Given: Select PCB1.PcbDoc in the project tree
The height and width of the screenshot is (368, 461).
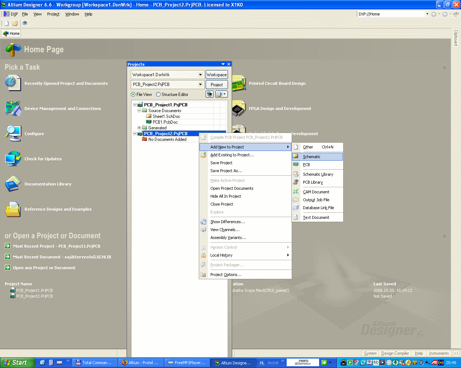Looking at the screenshot, I should (x=165, y=122).
